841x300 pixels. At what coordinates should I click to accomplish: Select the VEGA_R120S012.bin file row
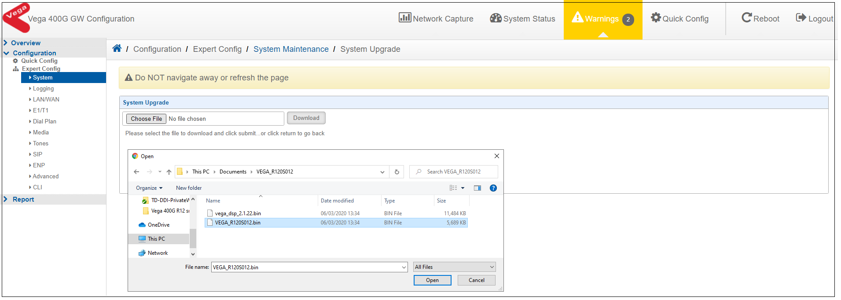tap(336, 223)
